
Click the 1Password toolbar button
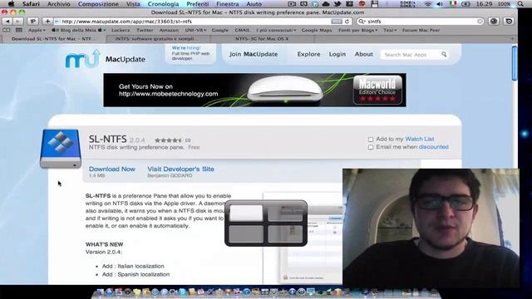click(33, 22)
